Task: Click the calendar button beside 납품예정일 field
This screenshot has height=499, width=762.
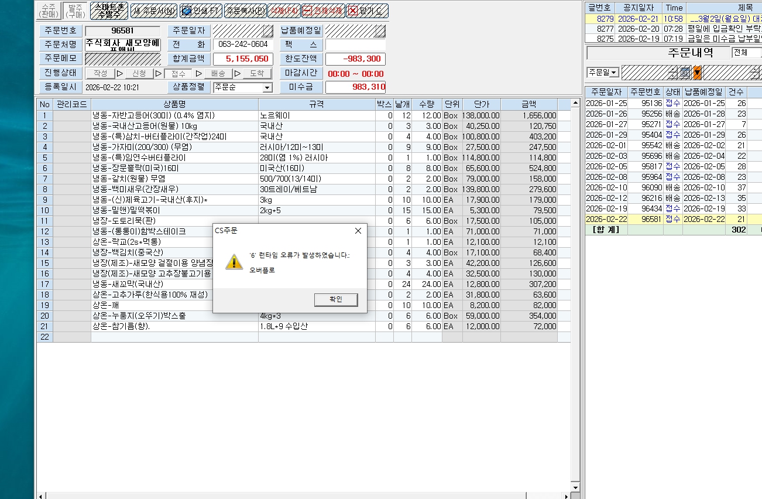Action: coord(380,30)
